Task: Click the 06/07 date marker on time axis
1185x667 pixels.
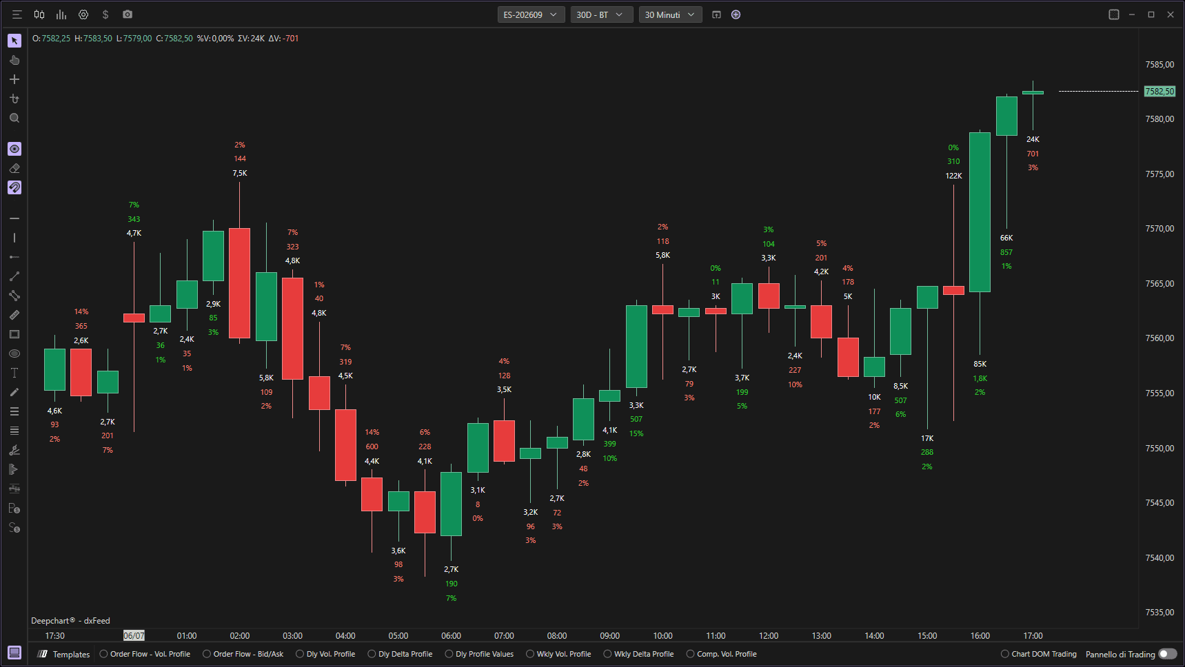Action: pos(134,635)
